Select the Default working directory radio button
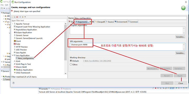Image resolution: width=189 pixels, height=94 pixels. point(71,61)
